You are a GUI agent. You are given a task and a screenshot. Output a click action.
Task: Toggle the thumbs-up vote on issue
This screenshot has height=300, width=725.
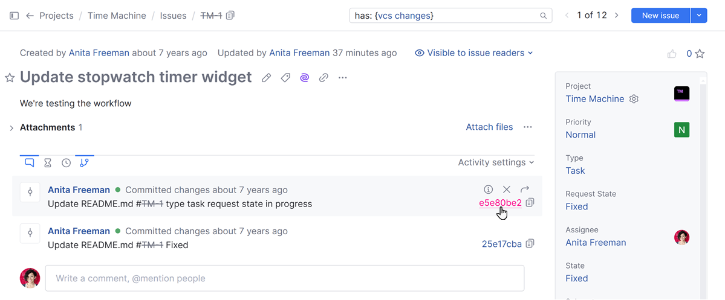[x=672, y=54]
